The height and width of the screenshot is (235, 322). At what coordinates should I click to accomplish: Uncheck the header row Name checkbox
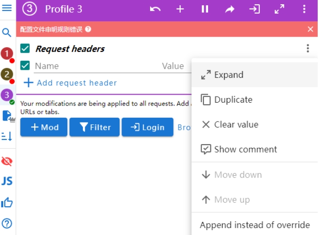pos(25,66)
